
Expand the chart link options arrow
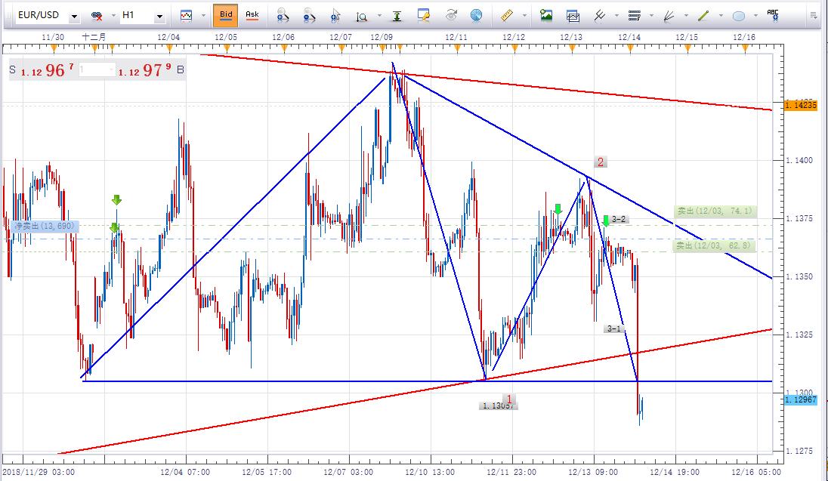click(113, 16)
